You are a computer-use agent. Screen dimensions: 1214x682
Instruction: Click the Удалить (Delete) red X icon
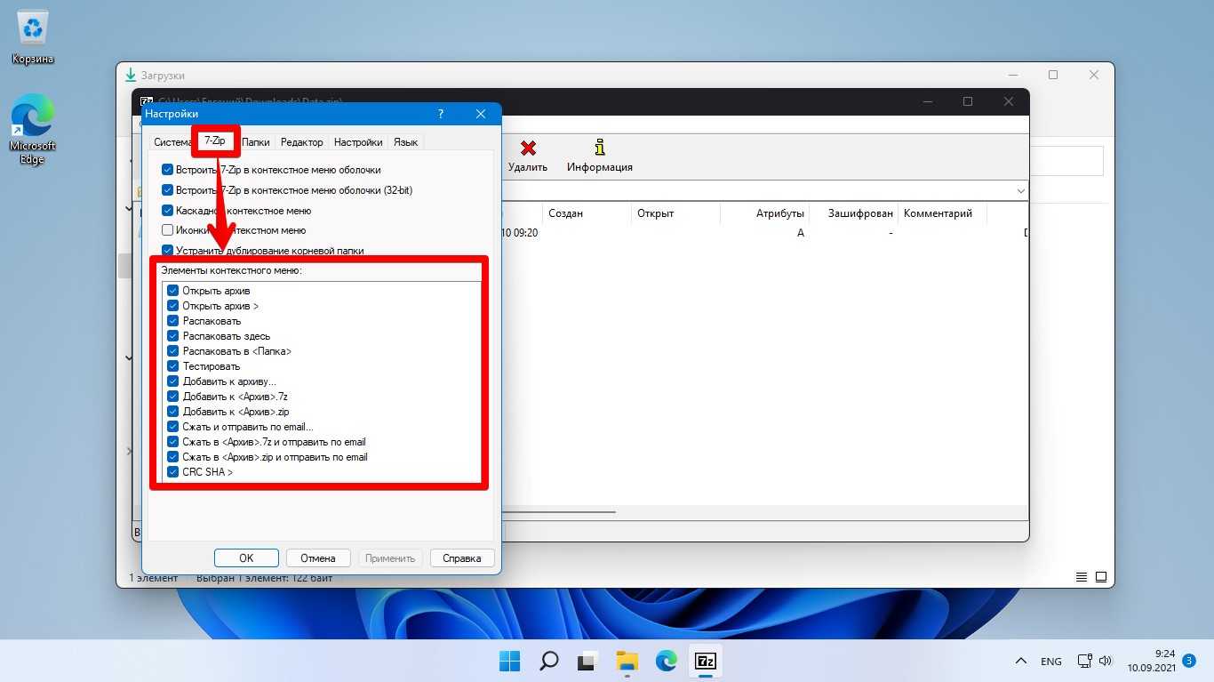coord(528,148)
